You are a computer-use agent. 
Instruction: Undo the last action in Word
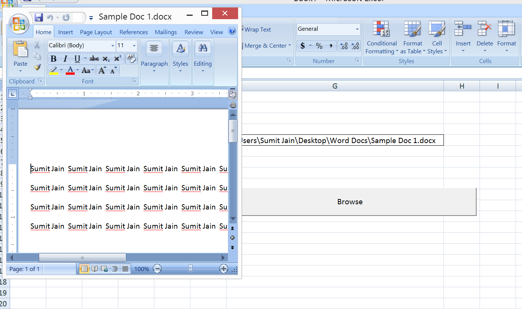pyautogui.click(x=49, y=17)
